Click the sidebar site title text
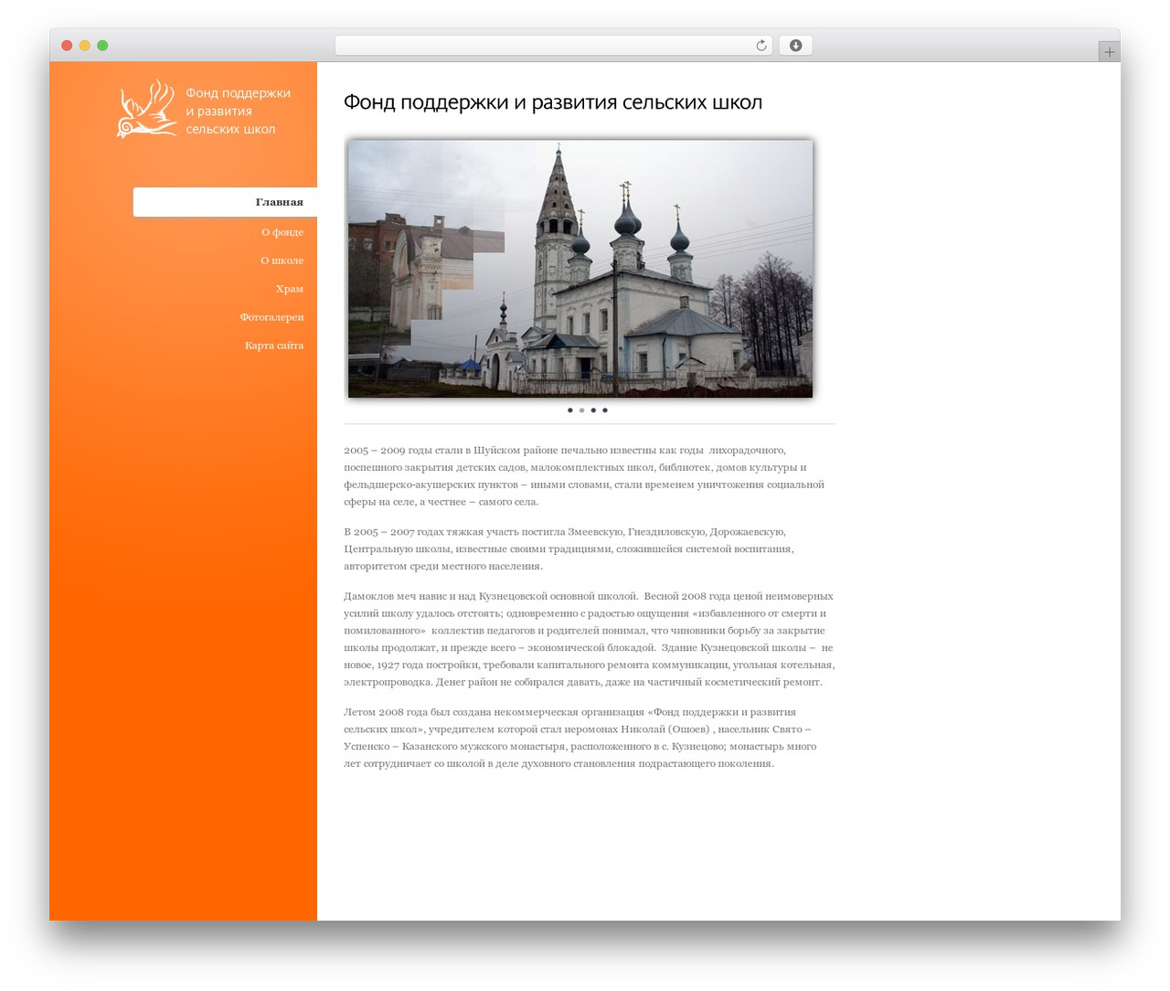Image resolution: width=1170 pixels, height=991 pixels. tap(238, 111)
